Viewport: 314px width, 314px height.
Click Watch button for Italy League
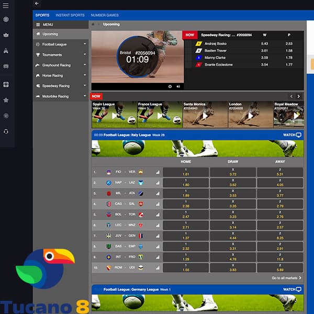click(x=292, y=135)
